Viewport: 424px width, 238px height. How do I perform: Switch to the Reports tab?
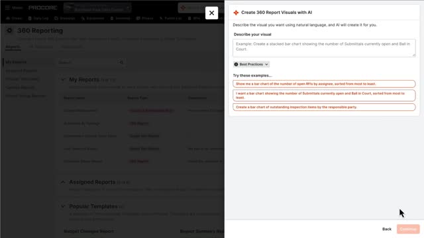click(13, 47)
